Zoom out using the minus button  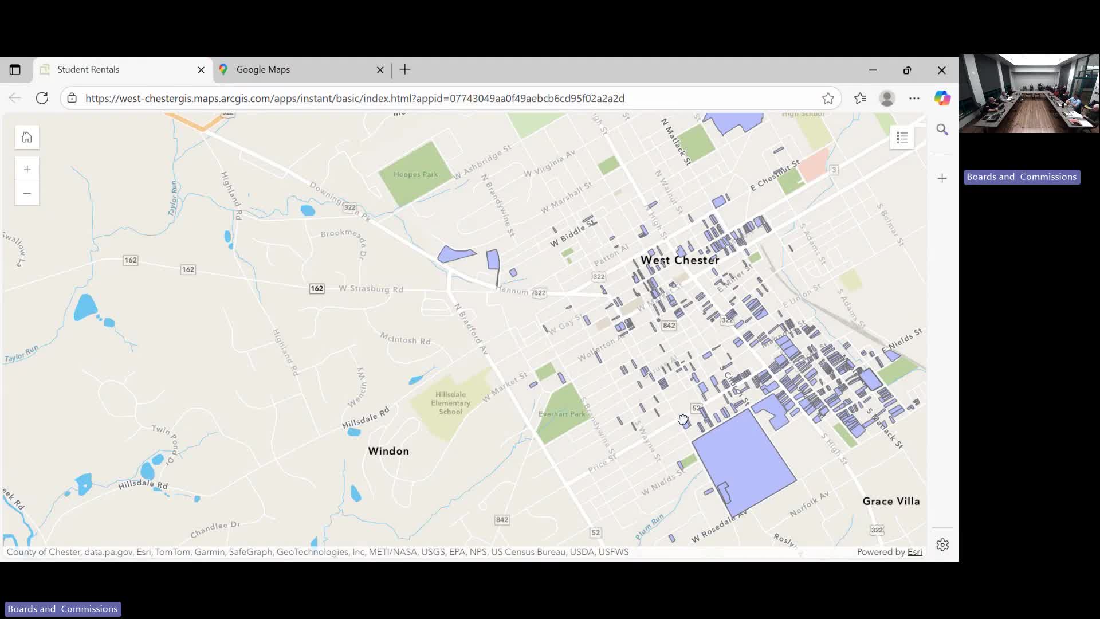coord(27,194)
